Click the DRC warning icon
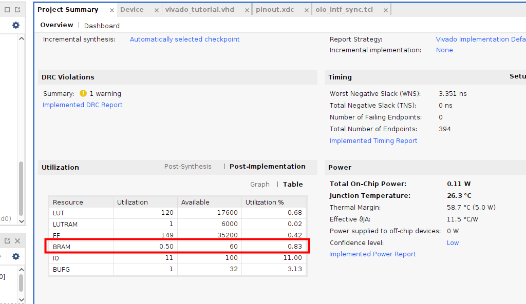The image size is (526, 304). (x=83, y=93)
